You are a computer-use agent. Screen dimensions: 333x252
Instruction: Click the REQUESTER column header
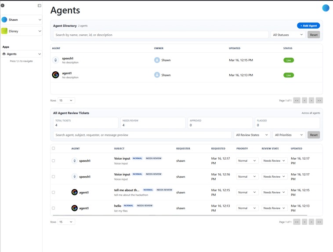[183, 149]
